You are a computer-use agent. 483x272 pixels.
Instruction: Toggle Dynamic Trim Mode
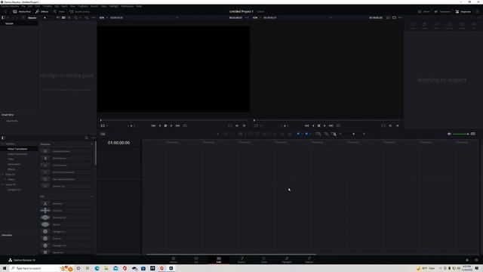pos(233,134)
